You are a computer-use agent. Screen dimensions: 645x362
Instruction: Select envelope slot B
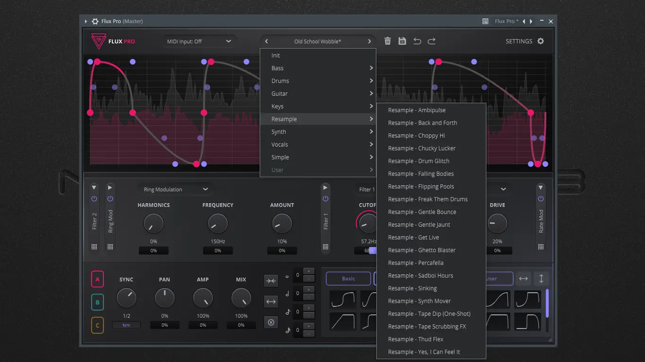97,302
